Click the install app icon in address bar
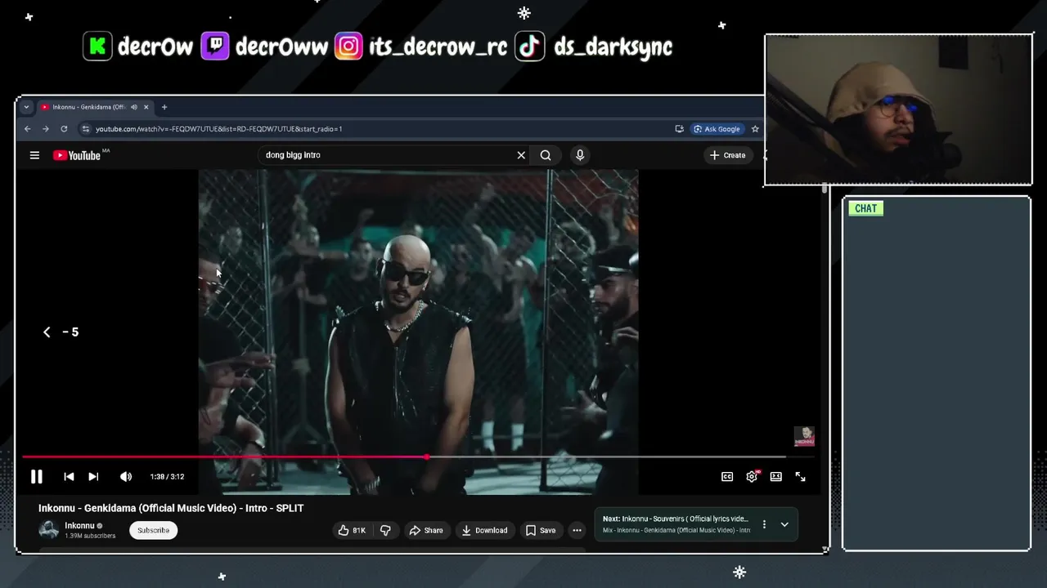The height and width of the screenshot is (588, 1047). point(679,129)
